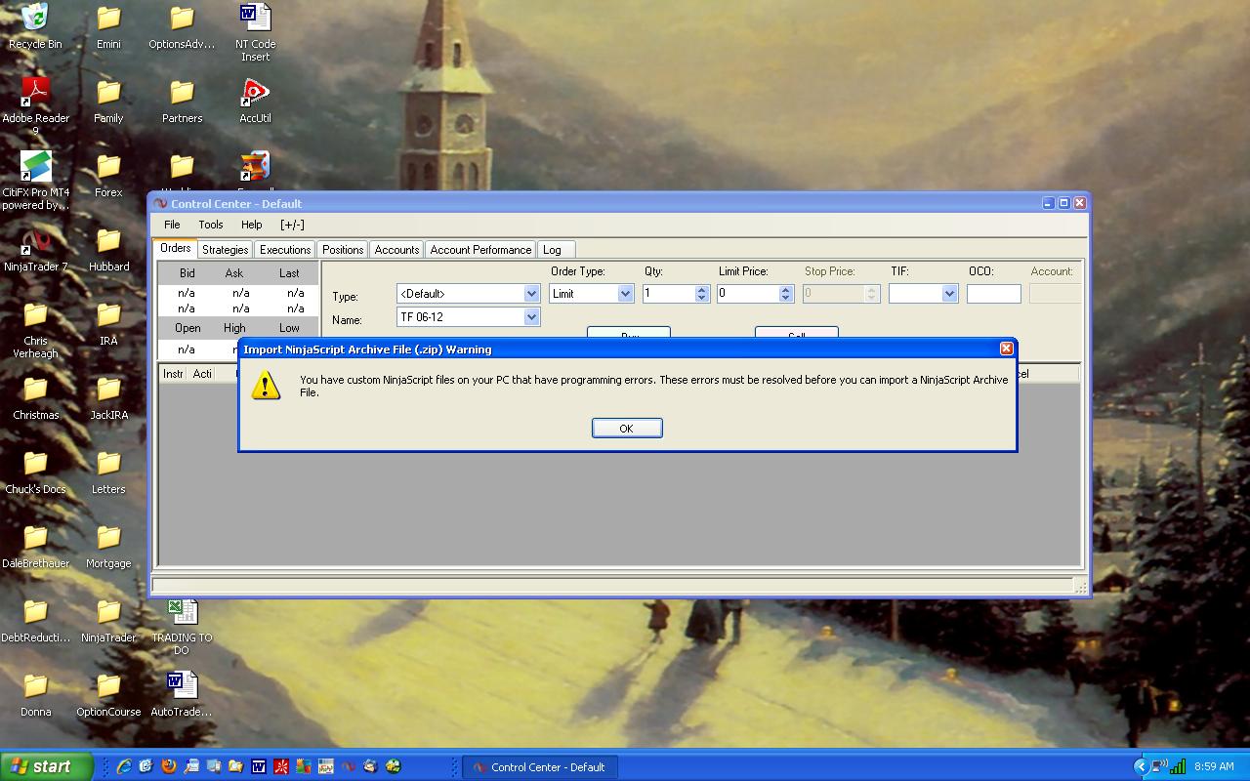Switch to the Executions tab
This screenshot has width=1250, height=781.
click(285, 250)
